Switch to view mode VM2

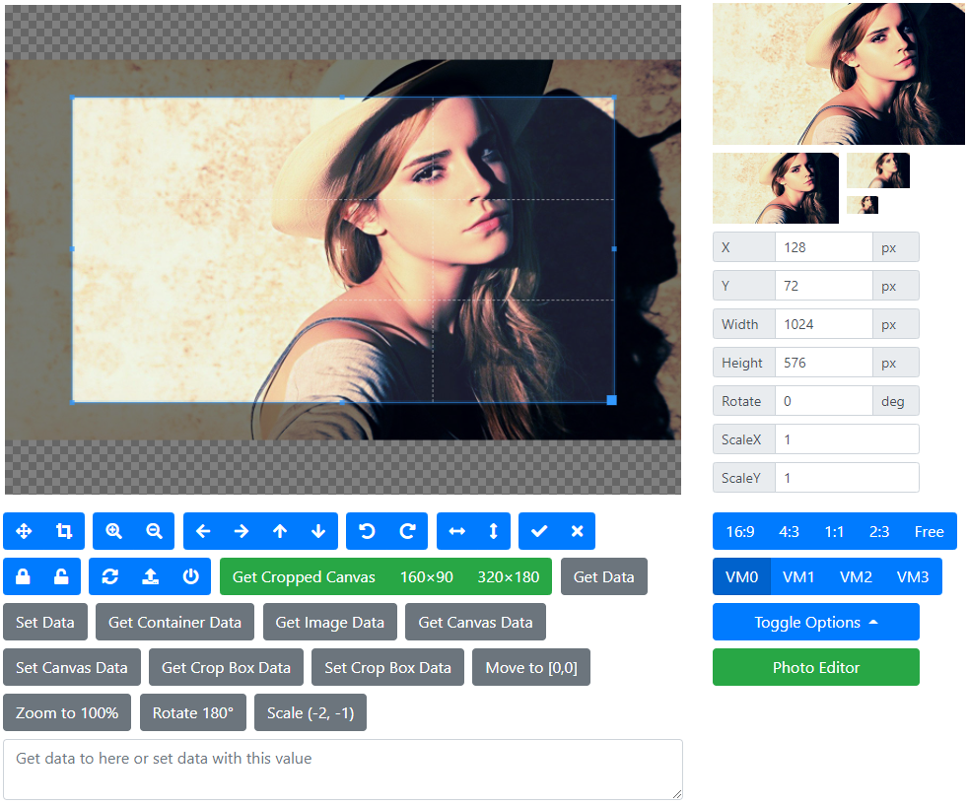coord(856,576)
